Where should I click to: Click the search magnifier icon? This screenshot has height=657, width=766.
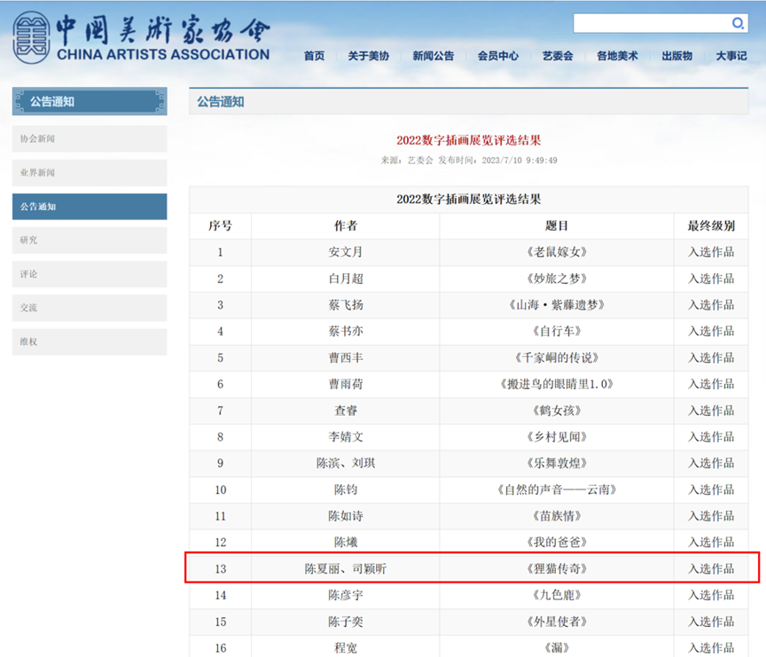[738, 23]
